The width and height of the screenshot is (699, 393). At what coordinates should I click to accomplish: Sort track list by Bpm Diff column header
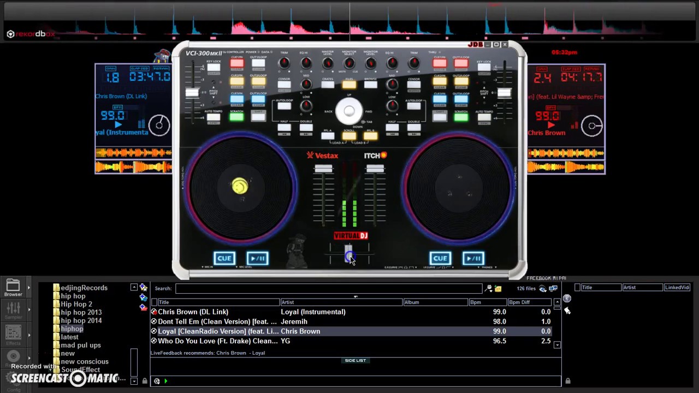(x=530, y=302)
